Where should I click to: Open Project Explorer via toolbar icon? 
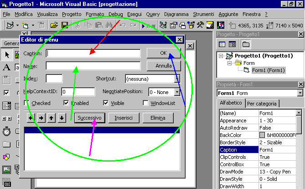(163, 25)
